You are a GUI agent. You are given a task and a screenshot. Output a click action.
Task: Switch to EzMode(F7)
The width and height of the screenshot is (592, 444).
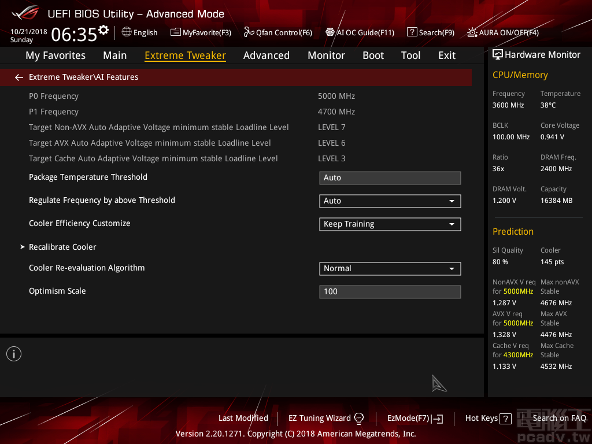click(x=415, y=418)
